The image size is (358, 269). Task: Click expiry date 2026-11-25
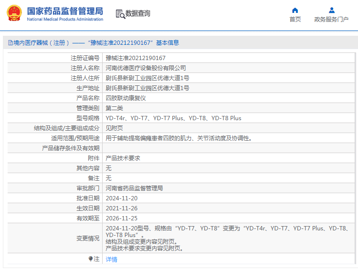coord(122,218)
